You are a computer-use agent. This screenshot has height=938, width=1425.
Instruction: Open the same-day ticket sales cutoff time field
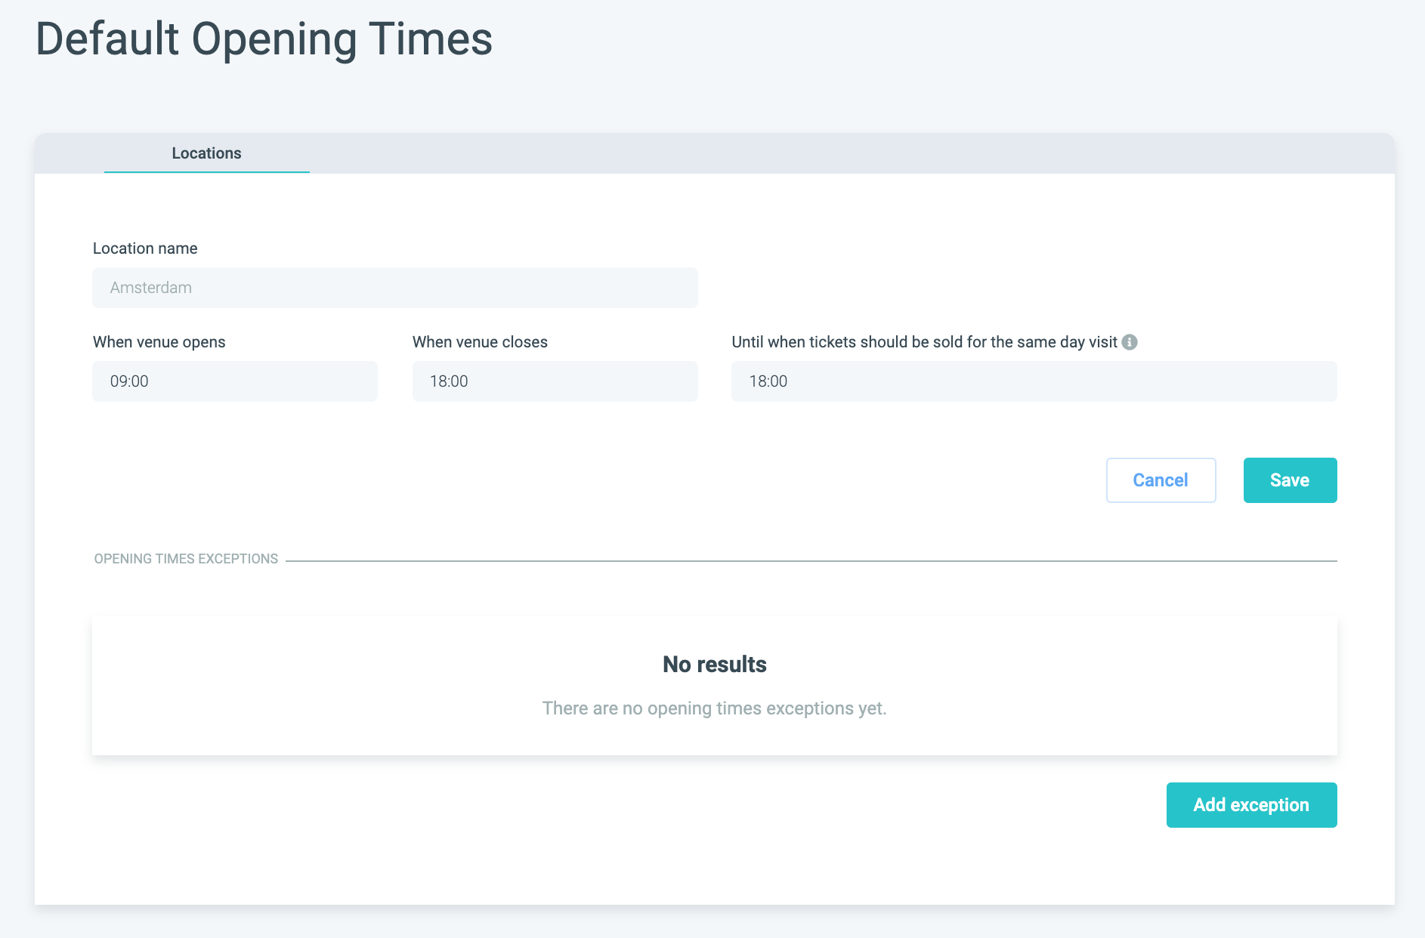coord(1034,381)
